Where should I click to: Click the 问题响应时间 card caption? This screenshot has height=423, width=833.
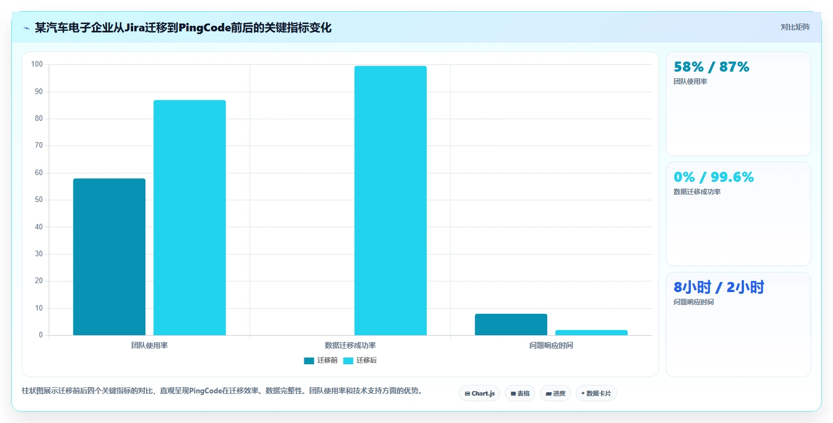[694, 302]
